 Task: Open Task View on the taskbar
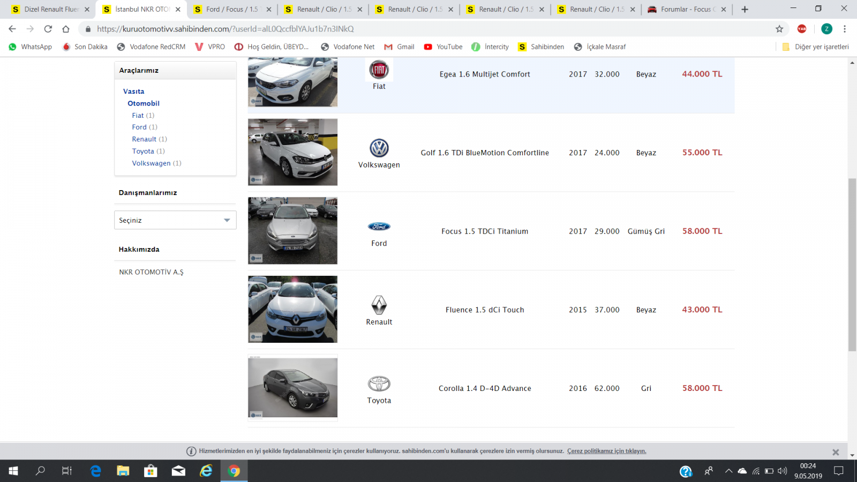[x=67, y=471]
